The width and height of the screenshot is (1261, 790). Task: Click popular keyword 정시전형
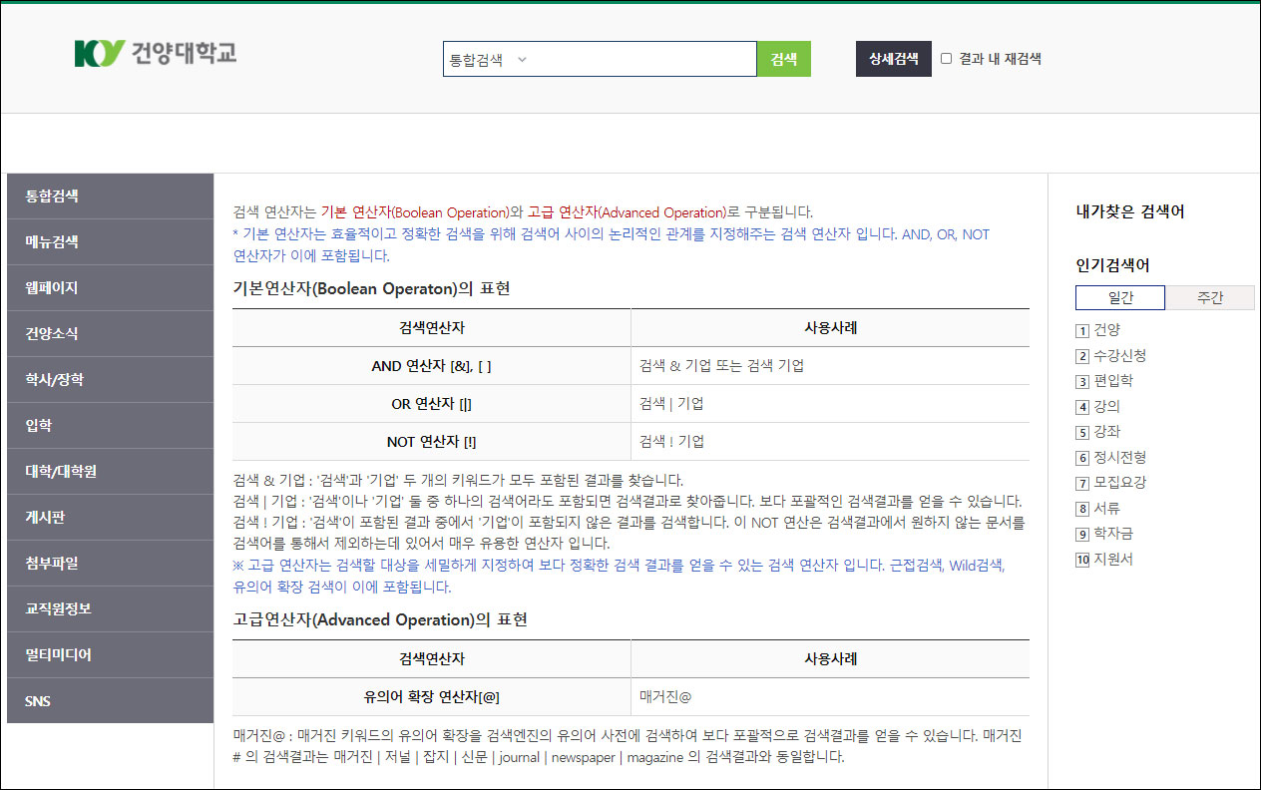1119,458
